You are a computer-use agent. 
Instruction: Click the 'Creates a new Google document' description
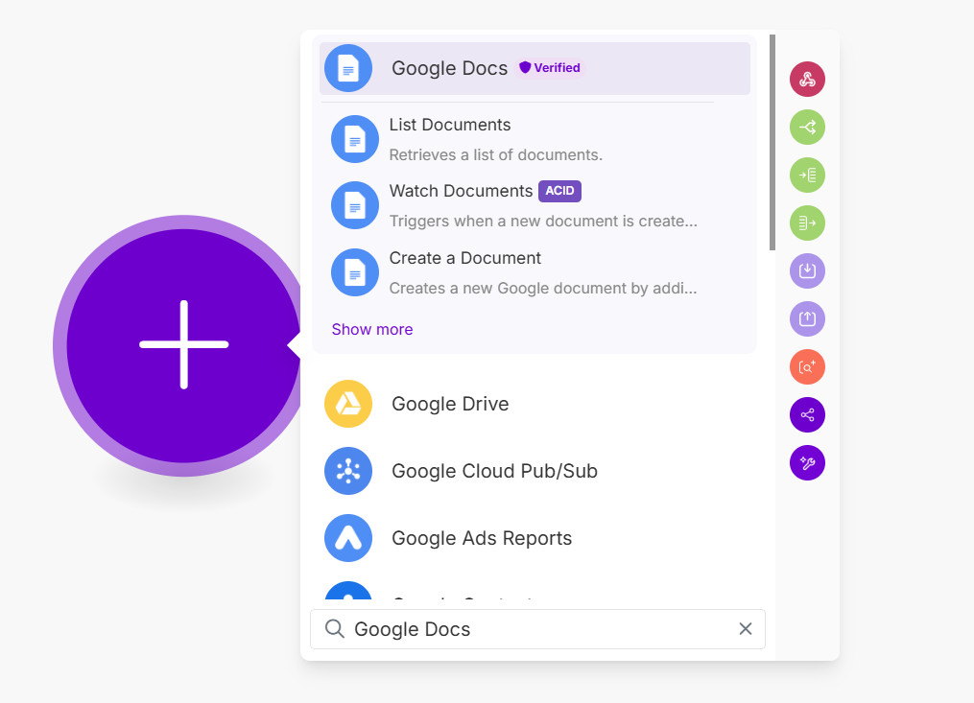click(543, 288)
